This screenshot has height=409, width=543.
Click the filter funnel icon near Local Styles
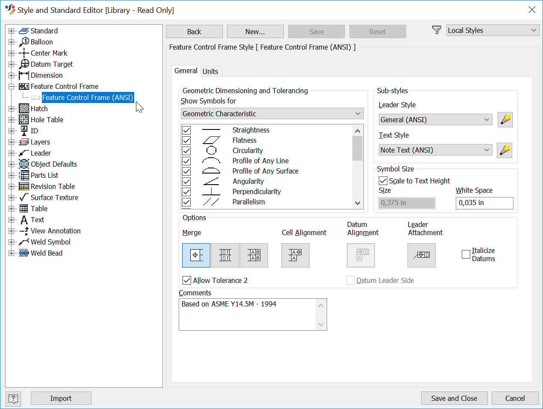tap(437, 30)
